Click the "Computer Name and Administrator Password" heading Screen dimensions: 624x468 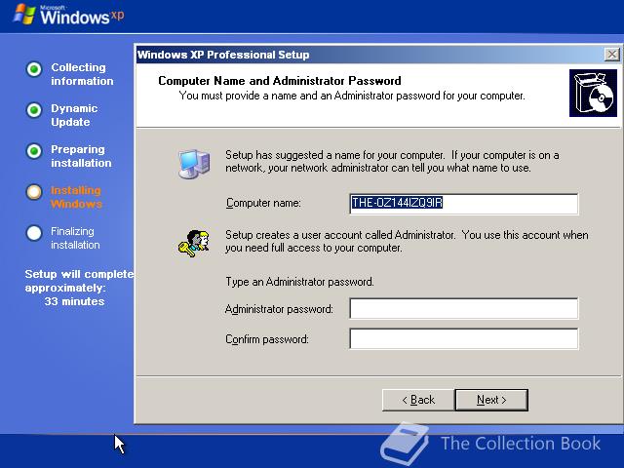point(280,81)
